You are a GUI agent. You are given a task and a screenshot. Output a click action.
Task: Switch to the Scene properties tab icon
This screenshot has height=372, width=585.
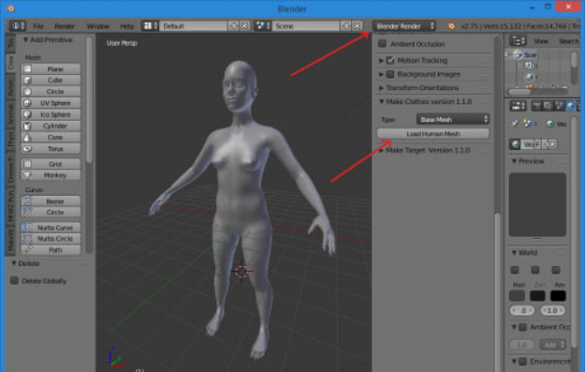click(x=559, y=106)
